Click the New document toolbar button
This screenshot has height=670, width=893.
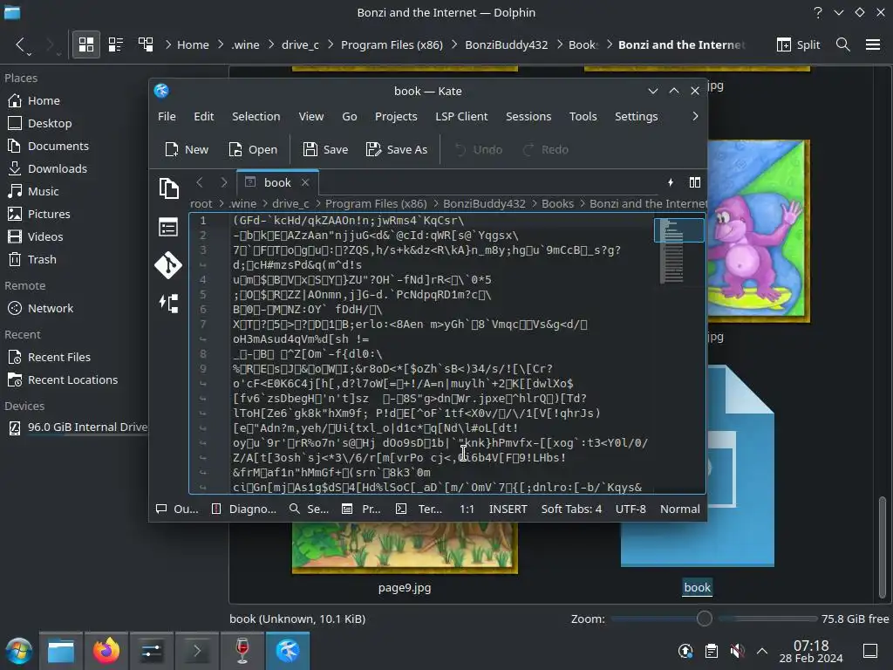187,149
